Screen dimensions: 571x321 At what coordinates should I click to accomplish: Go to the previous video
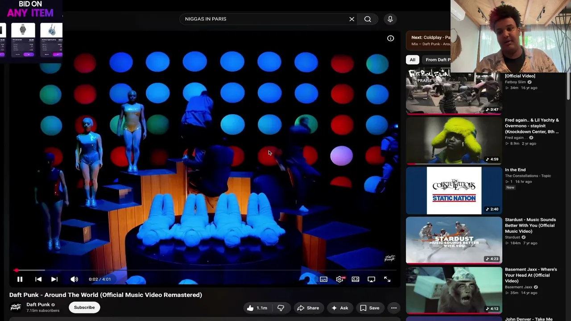[38, 279]
